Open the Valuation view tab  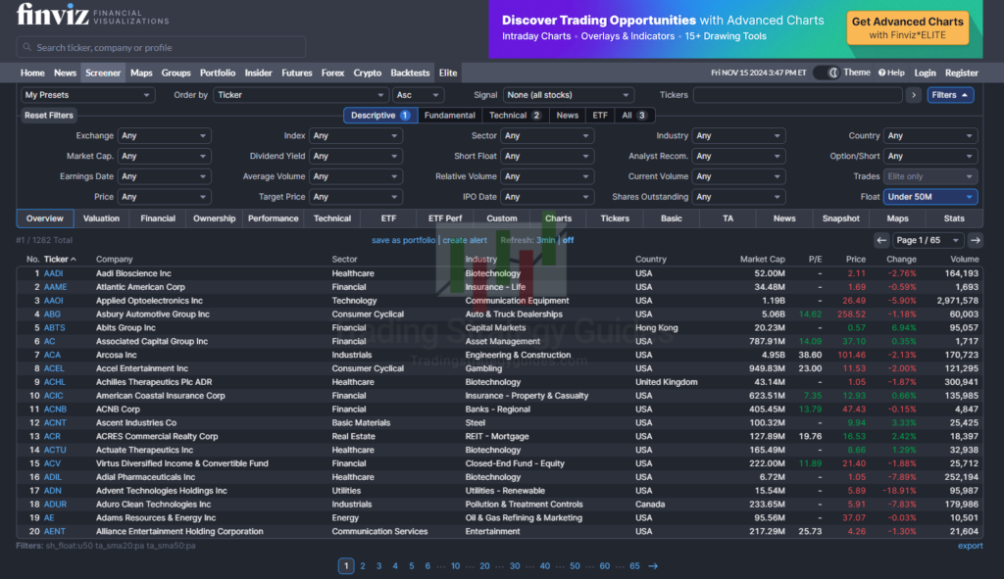(101, 218)
